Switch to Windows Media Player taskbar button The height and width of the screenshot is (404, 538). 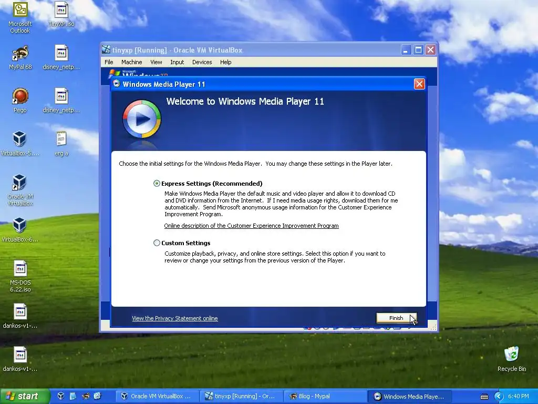409,397
